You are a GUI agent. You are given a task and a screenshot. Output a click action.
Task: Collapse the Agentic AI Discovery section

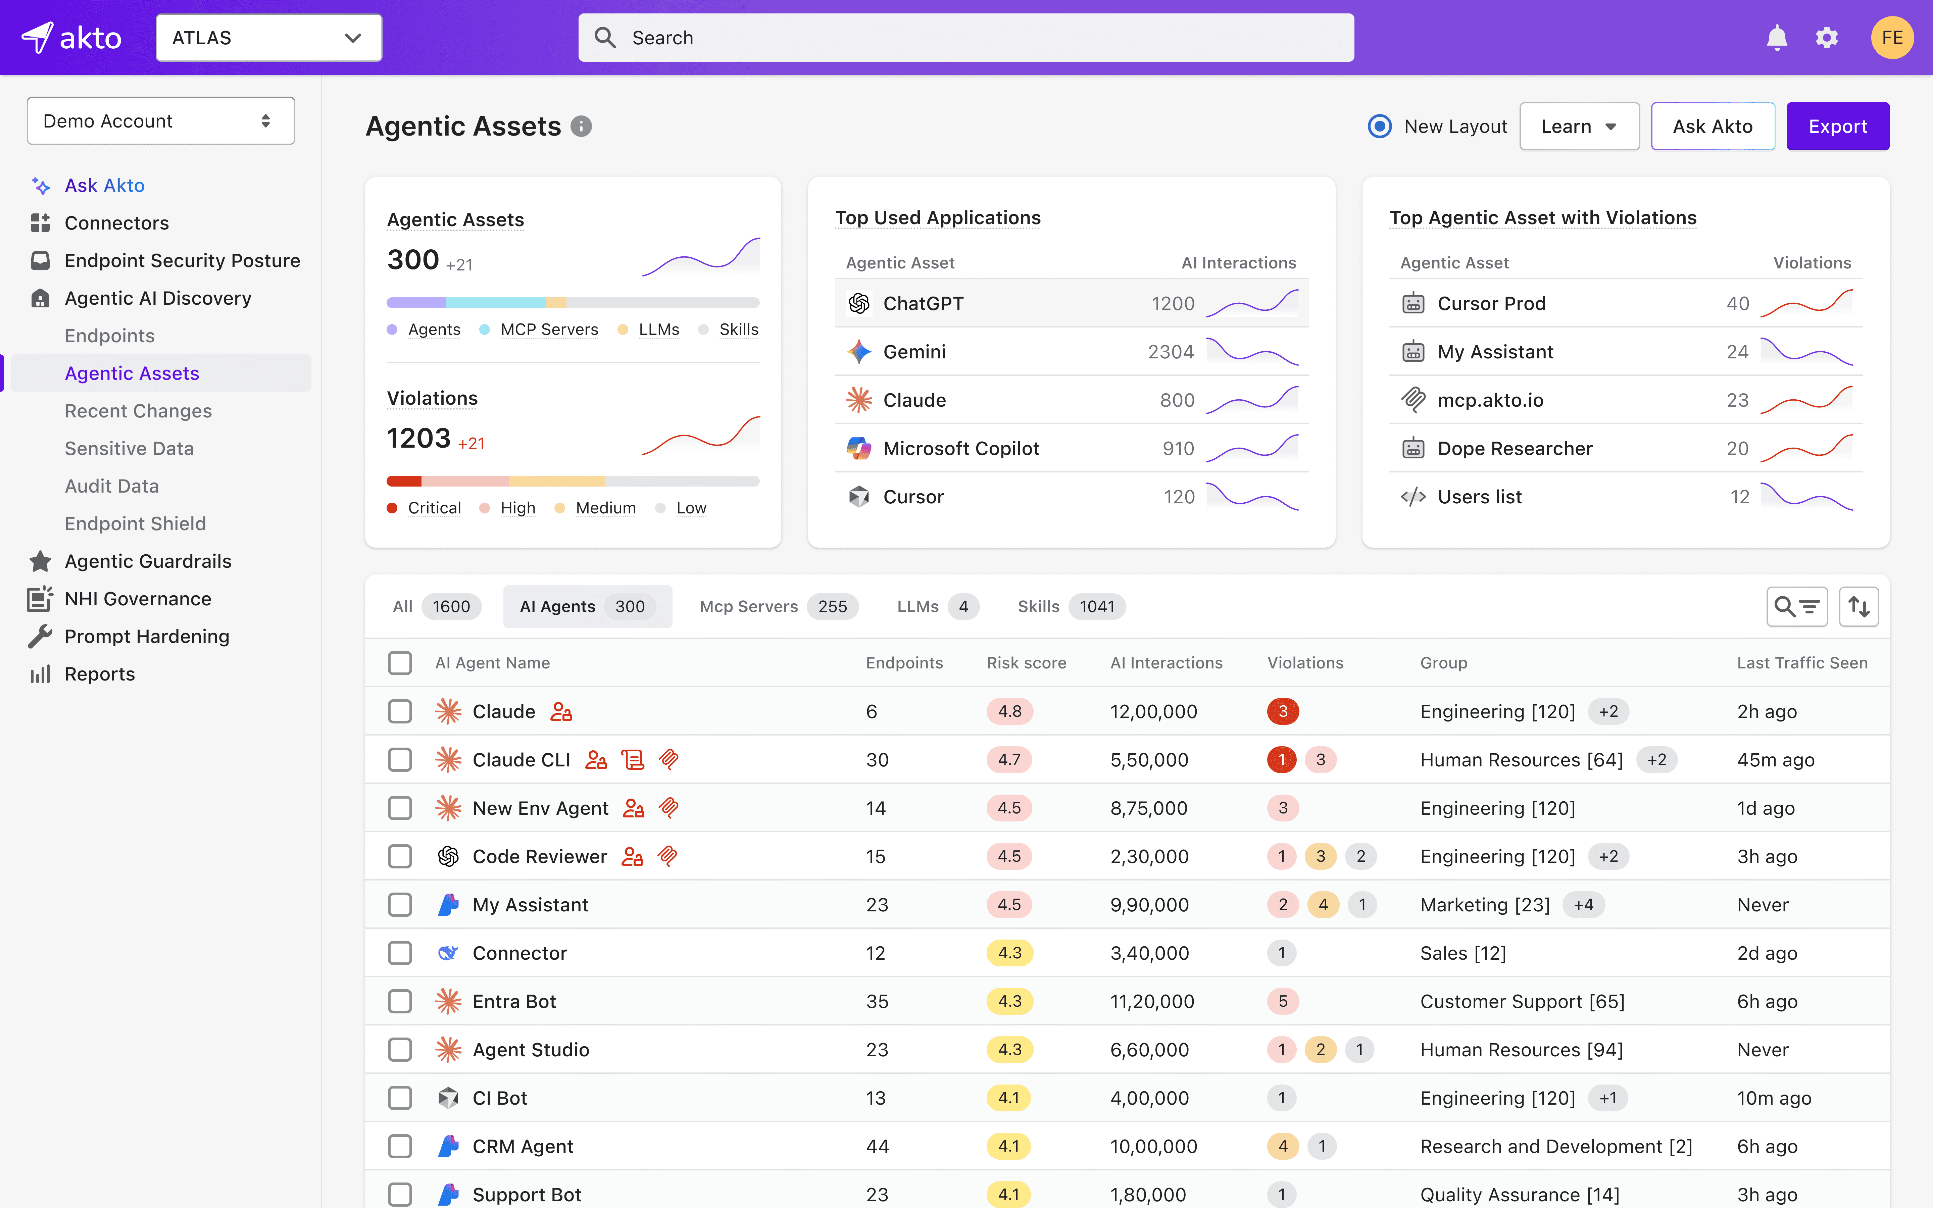tap(157, 298)
